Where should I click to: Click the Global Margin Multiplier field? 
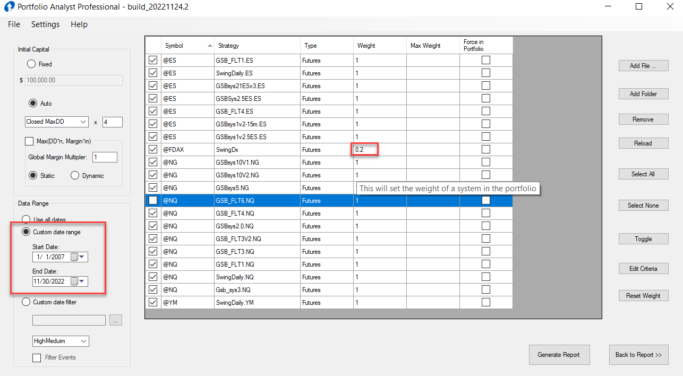point(105,157)
